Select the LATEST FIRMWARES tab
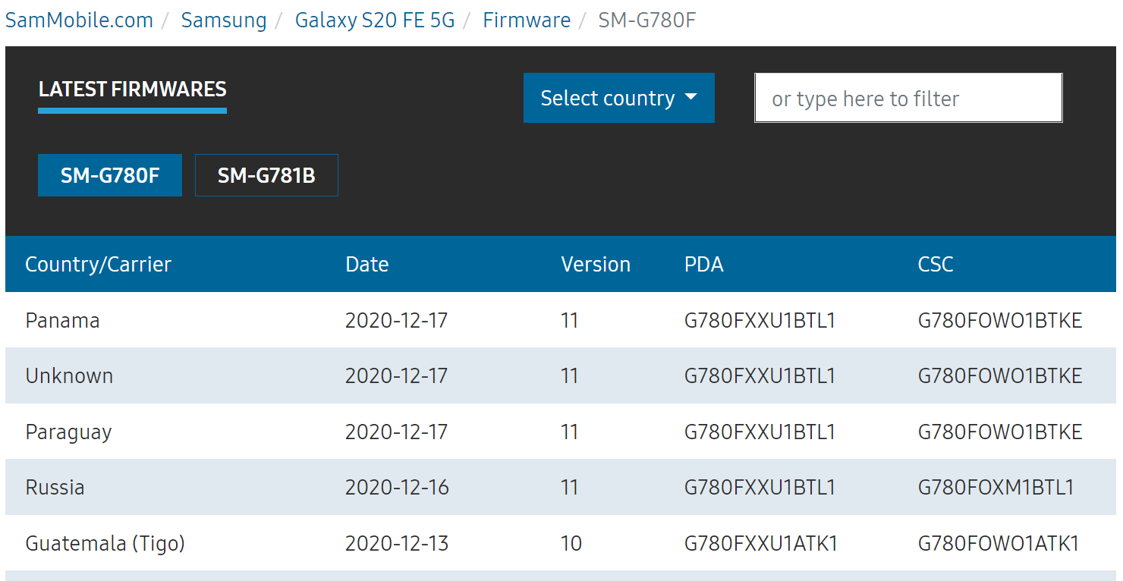 coord(132,90)
